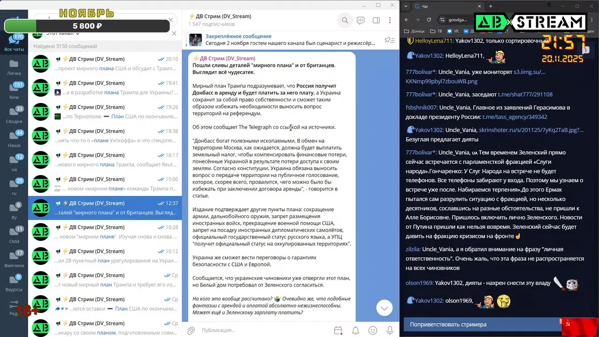
Task: Show pinned messages list icon
Action: coord(389,40)
